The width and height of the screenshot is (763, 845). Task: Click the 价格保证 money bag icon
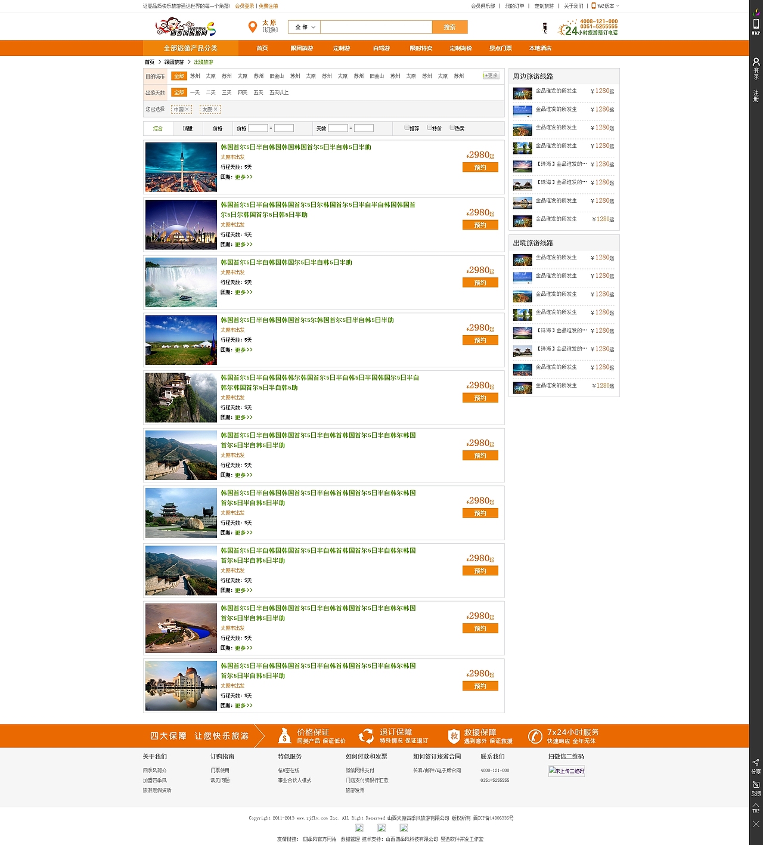(284, 736)
